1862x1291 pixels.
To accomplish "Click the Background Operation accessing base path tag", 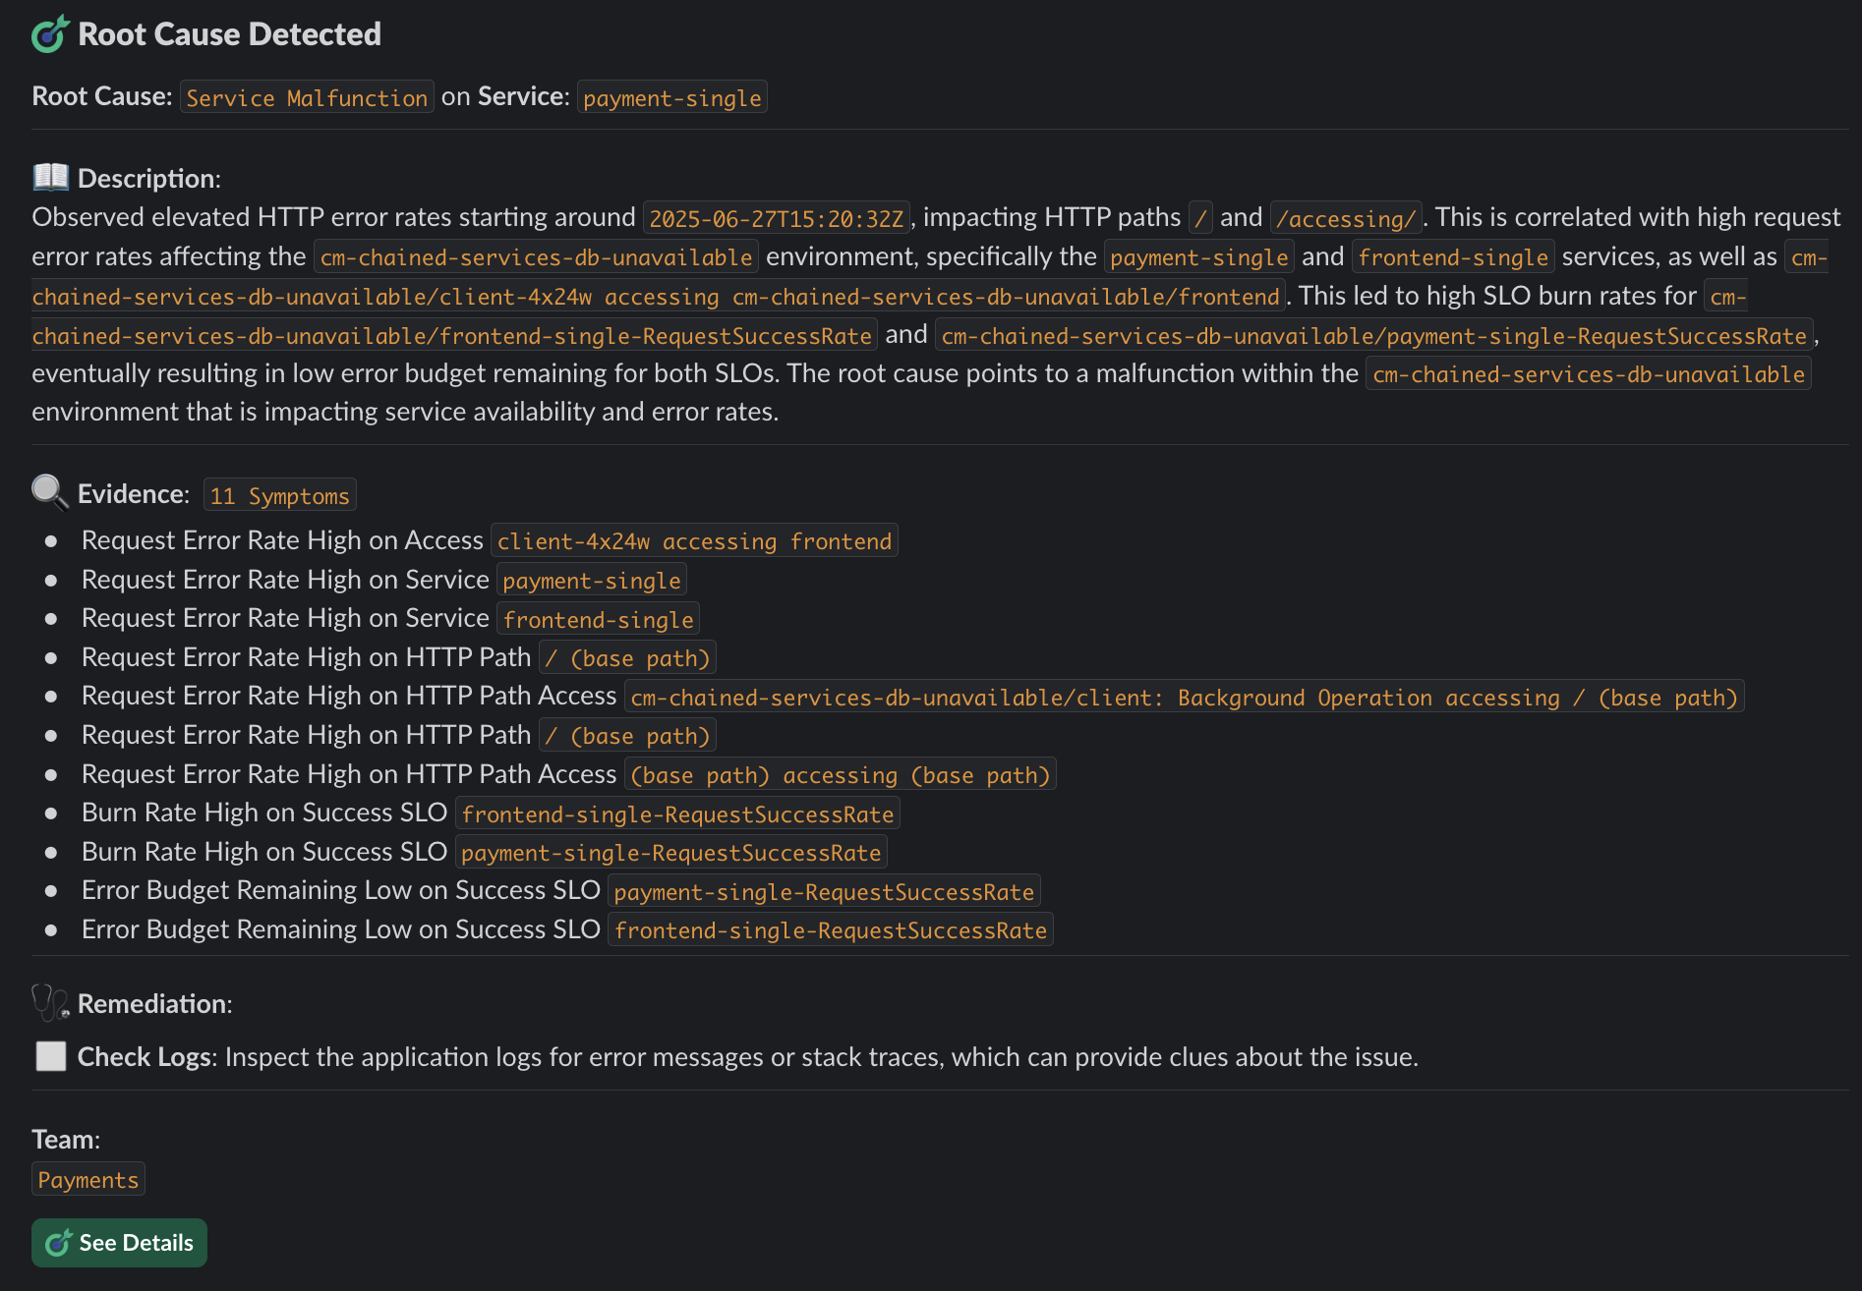I will [1184, 697].
